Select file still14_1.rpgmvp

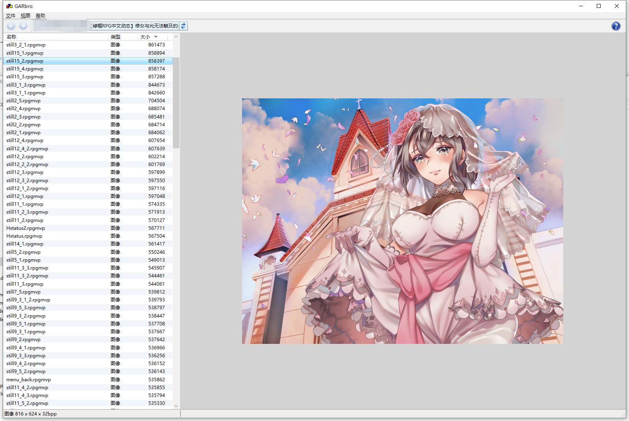pos(88,244)
